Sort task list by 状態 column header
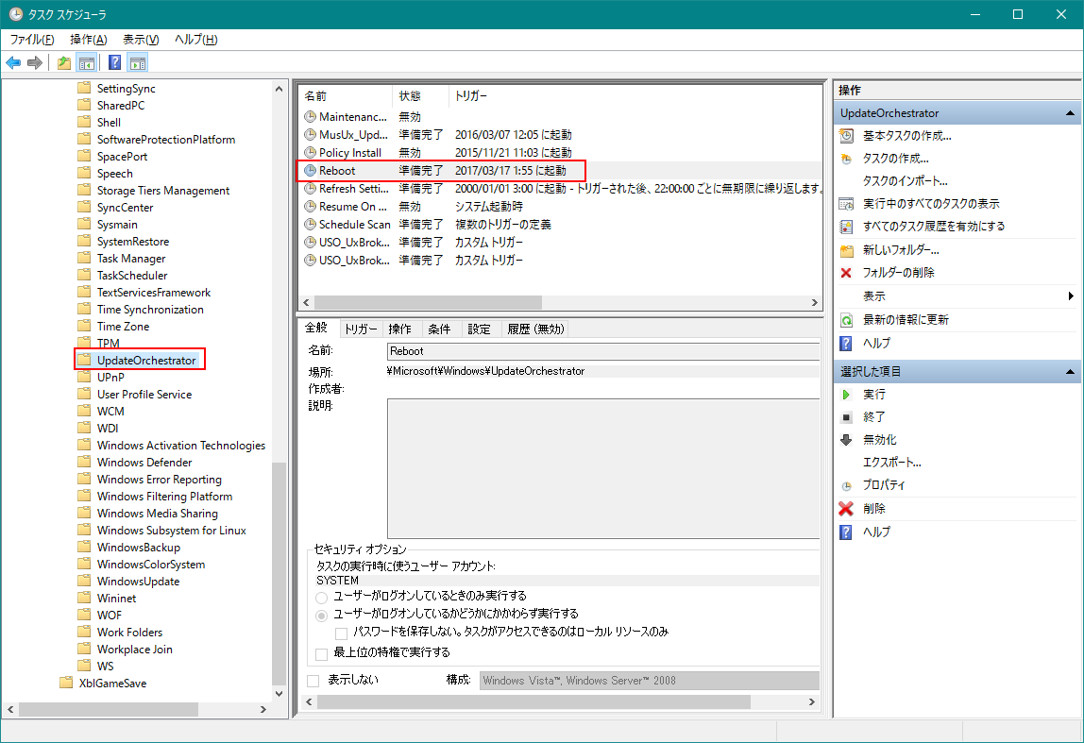Image resolution: width=1084 pixels, height=743 pixels. pos(421,96)
